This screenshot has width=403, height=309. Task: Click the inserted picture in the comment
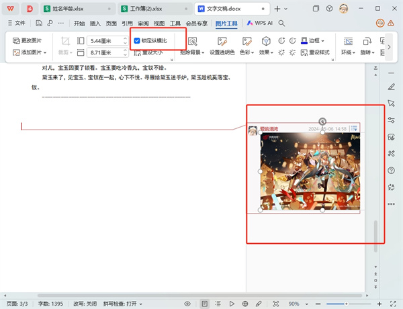pos(310,171)
